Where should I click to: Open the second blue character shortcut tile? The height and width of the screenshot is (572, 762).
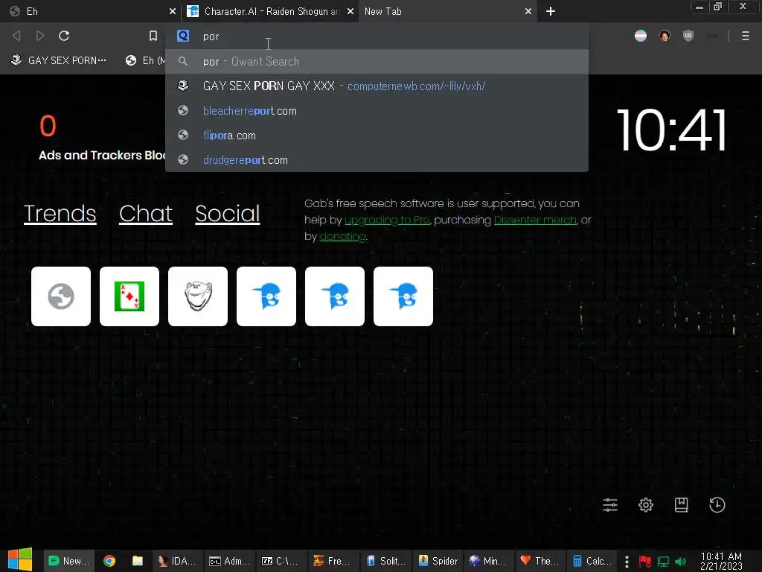click(x=335, y=296)
